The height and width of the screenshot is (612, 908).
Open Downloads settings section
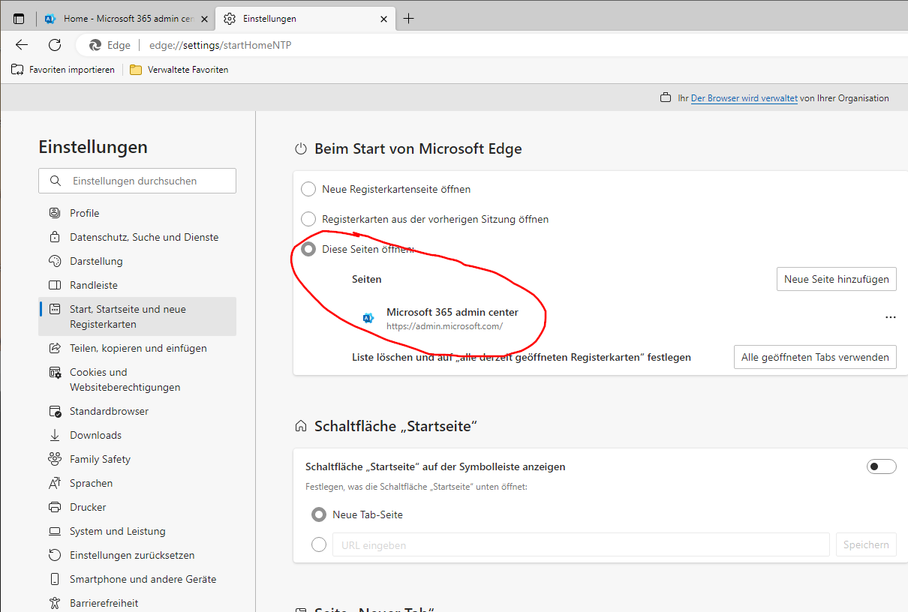pos(137,435)
